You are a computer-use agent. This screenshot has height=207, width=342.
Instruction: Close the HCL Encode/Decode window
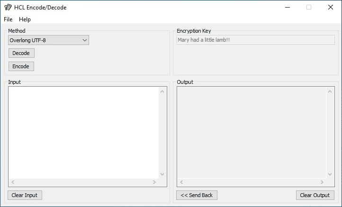tap(331, 7)
